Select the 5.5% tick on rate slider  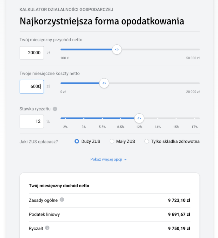pyautogui.click(x=102, y=118)
